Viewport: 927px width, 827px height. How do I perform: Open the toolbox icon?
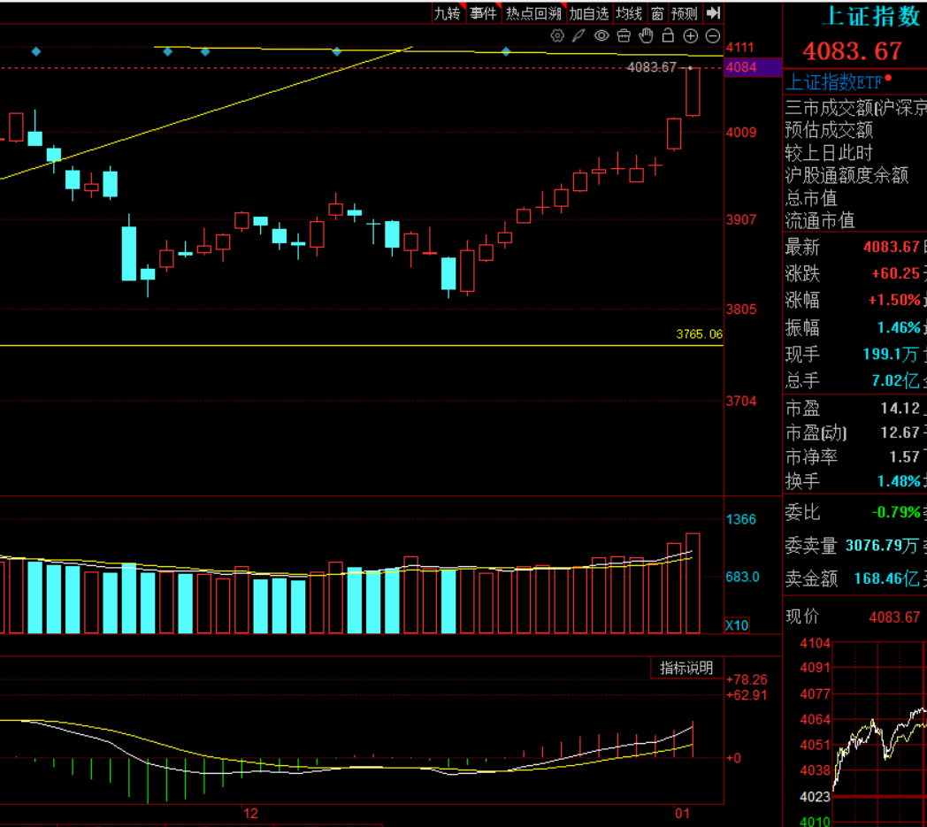[x=624, y=35]
